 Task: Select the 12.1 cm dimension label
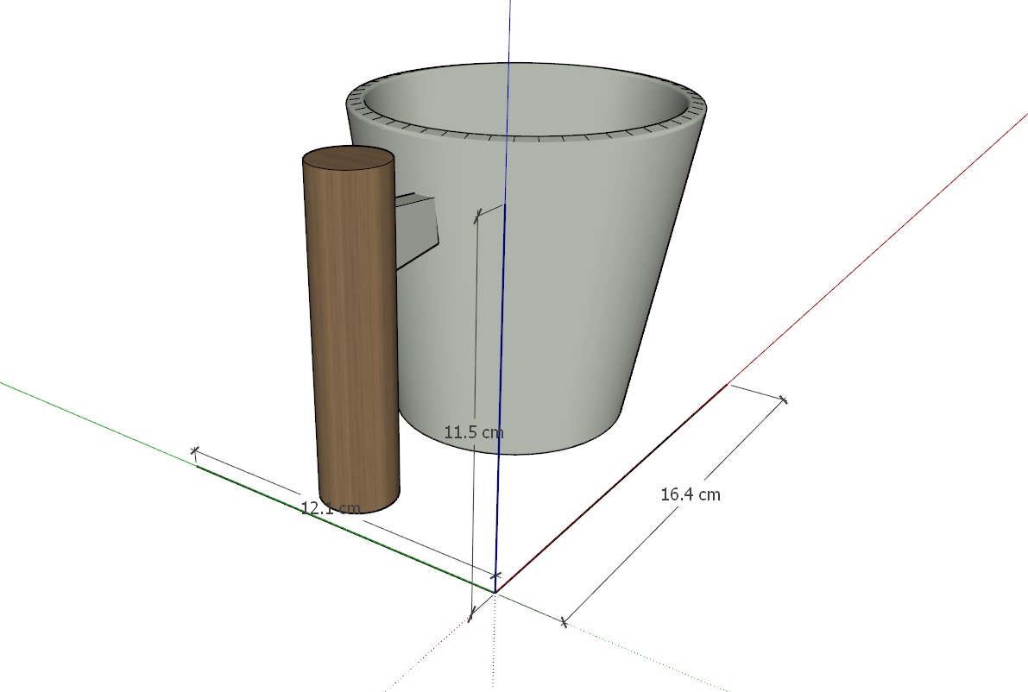click(331, 508)
